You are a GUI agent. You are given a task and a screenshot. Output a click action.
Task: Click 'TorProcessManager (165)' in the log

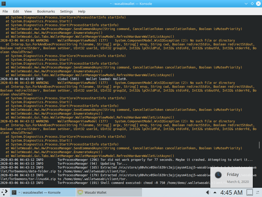78,168
